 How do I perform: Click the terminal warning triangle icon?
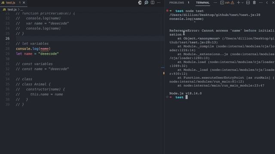(232, 3)
